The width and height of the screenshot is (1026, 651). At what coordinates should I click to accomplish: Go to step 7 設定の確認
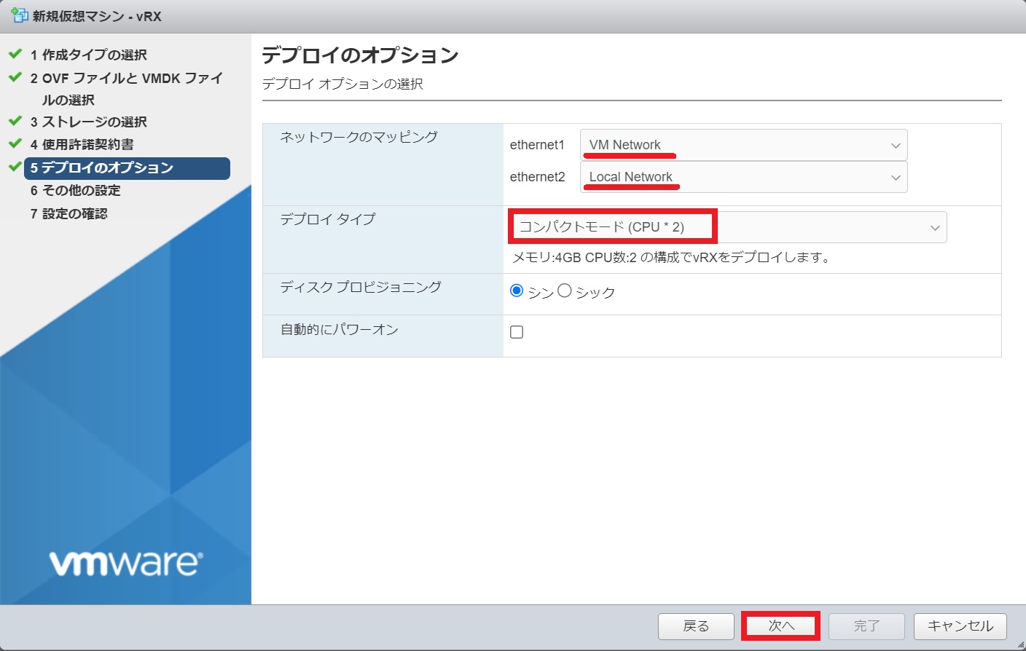[69, 213]
